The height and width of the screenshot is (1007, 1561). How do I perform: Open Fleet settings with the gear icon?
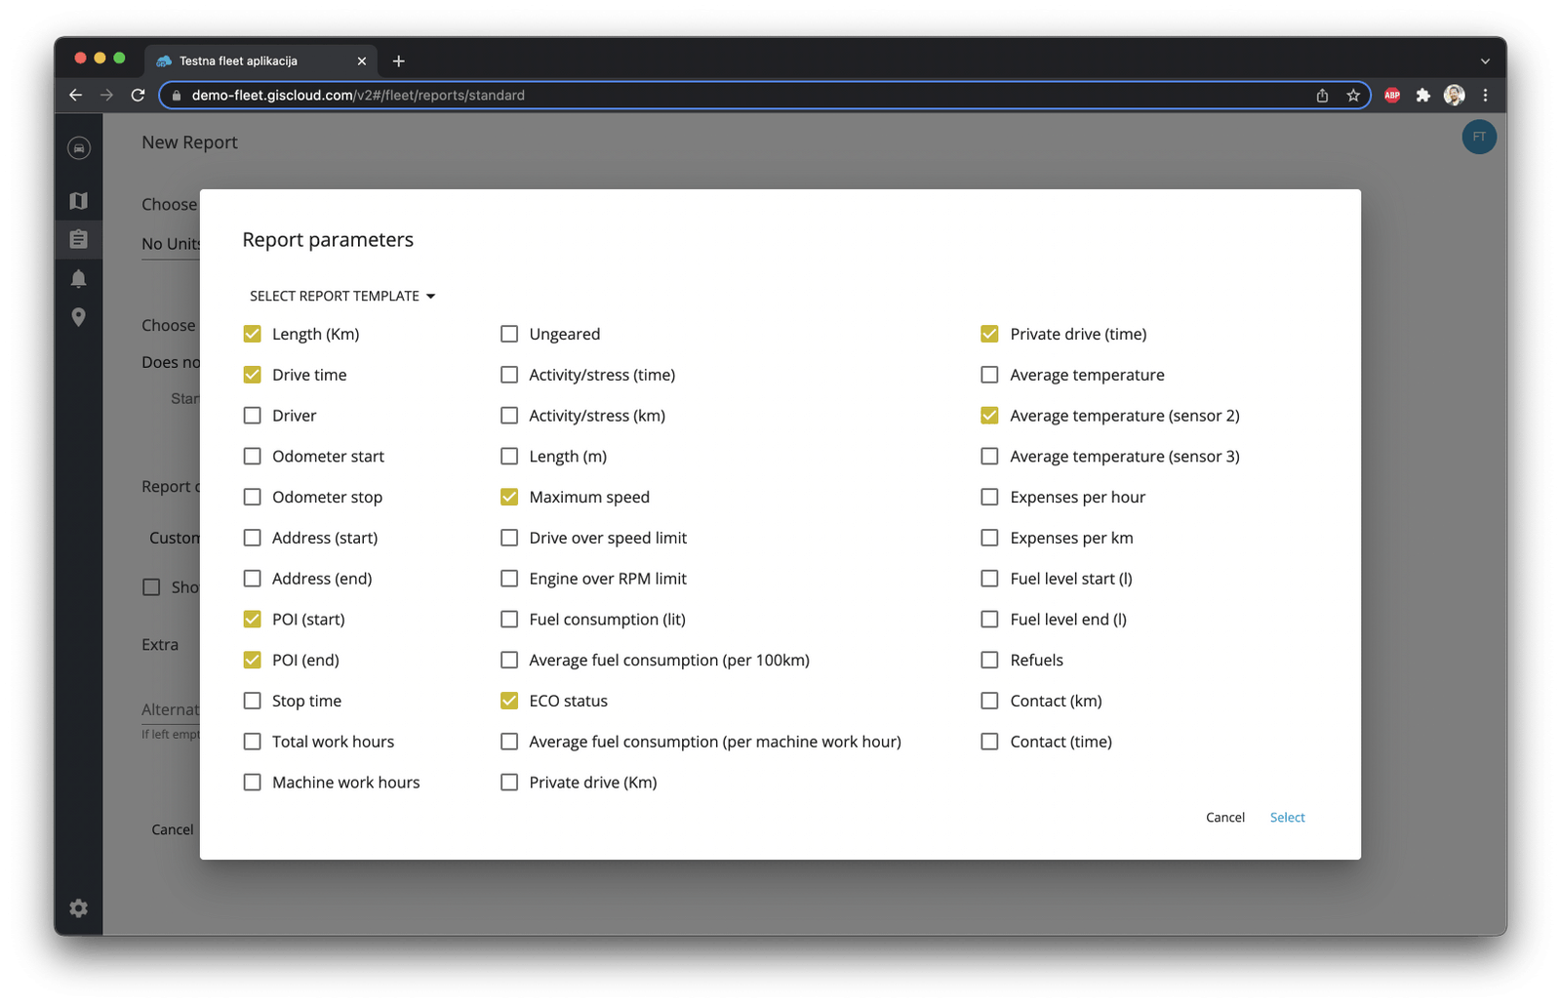(78, 907)
